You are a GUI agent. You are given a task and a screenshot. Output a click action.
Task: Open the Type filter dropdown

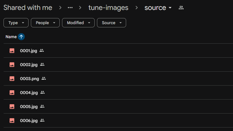[16, 23]
